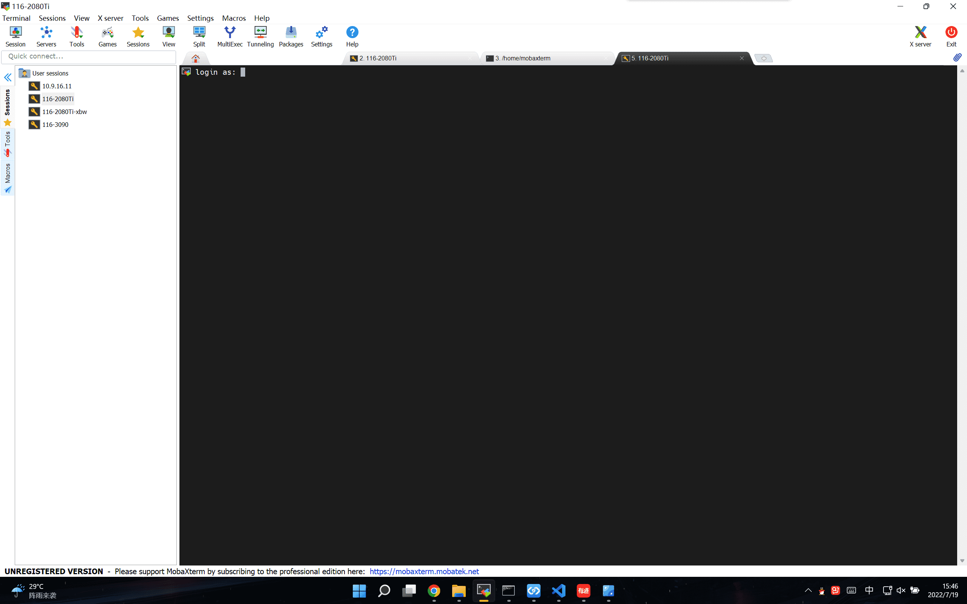Click the paperclip attachment icon
Screen dimensions: 967x604
coord(958,57)
